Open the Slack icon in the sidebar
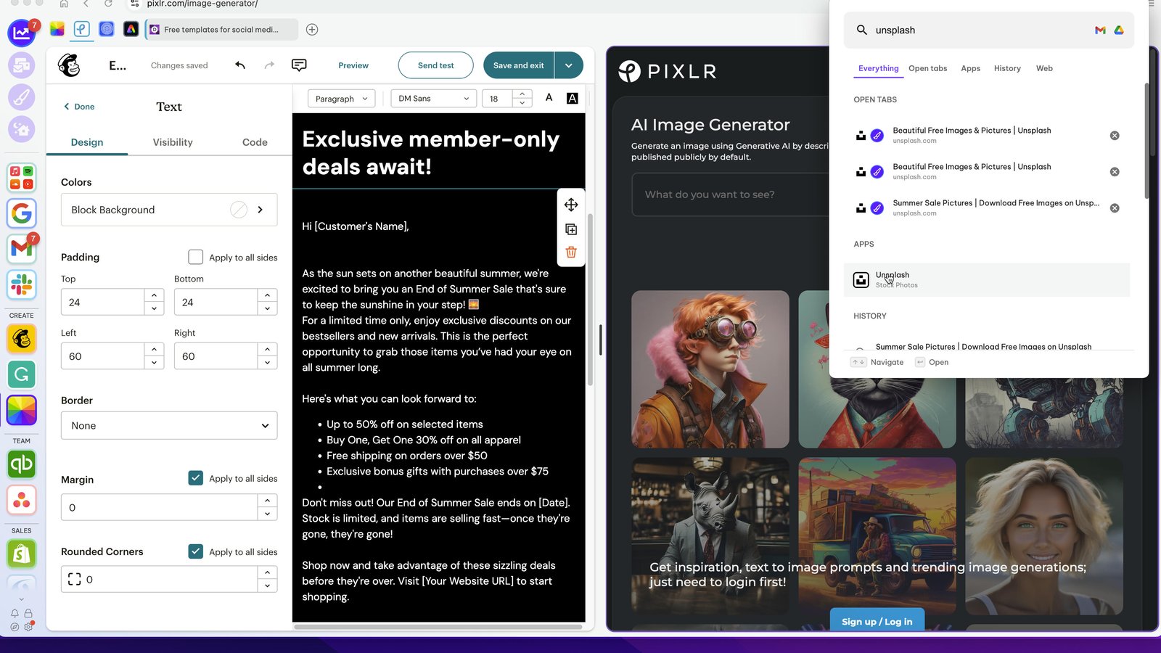This screenshot has height=653, width=1161. (x=22, y=285)
